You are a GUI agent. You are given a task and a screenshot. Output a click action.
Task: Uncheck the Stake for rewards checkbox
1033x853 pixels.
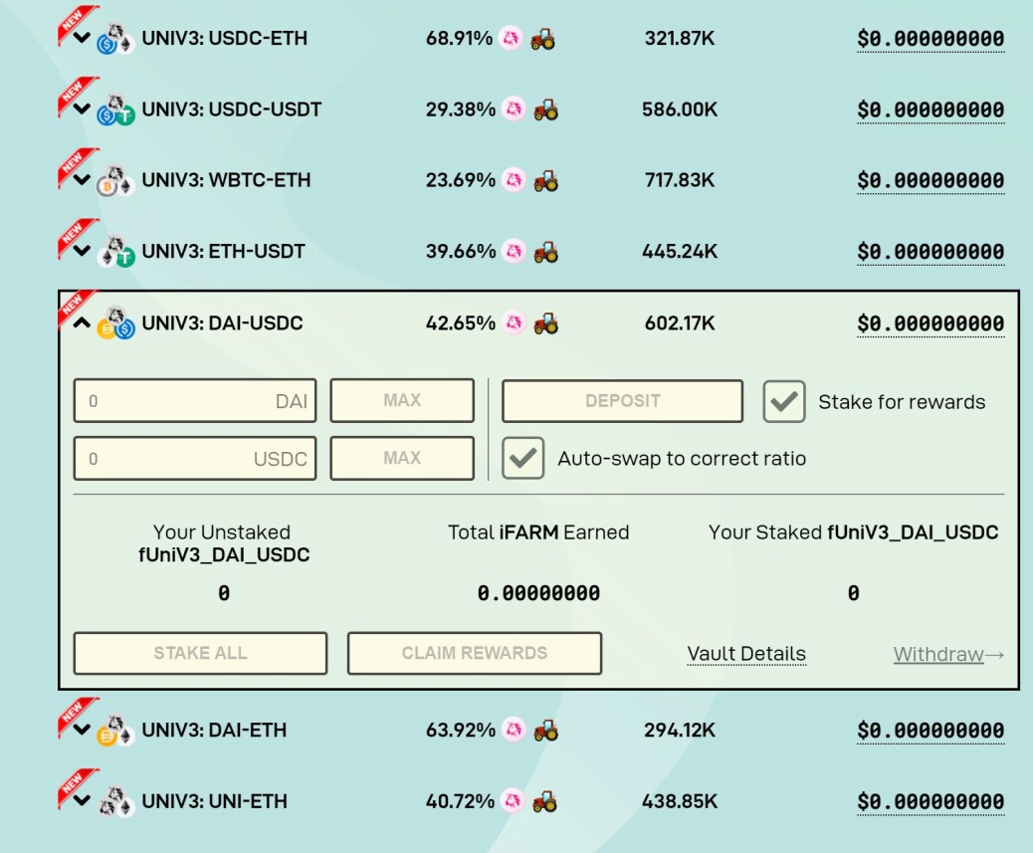click(784, 401)
